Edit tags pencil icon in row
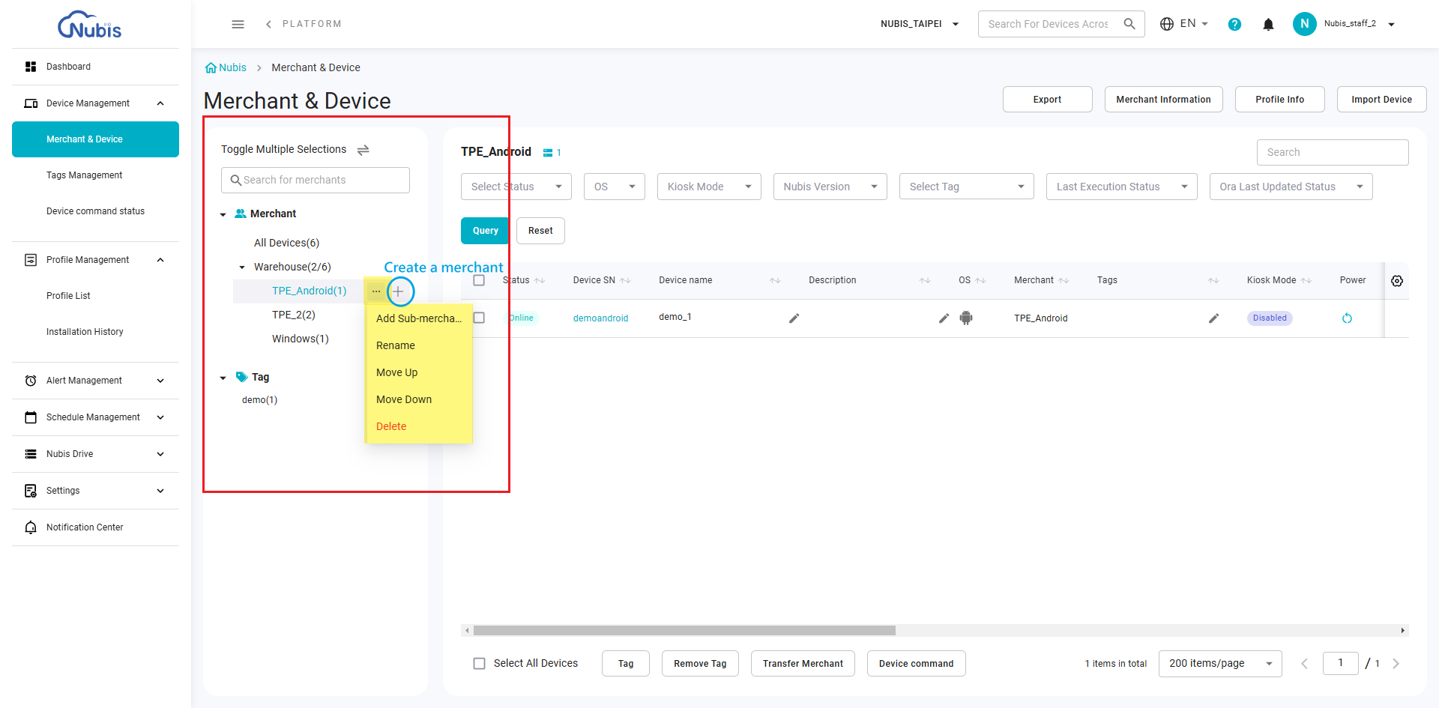1439x708 pixels. coord(1214,318)
